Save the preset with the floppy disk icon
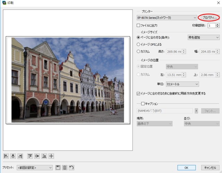 tap(58, 167)
